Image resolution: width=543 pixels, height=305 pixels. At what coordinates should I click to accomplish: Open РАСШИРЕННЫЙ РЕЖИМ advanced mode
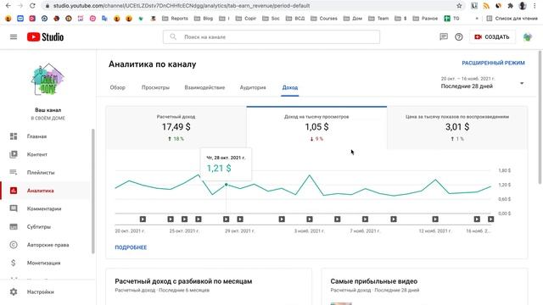click(493, 63)
